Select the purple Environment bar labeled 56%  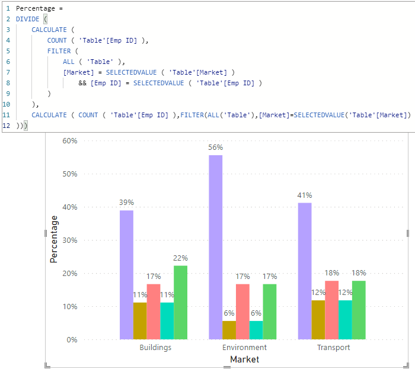pos(215,247)
